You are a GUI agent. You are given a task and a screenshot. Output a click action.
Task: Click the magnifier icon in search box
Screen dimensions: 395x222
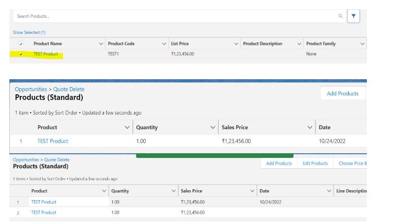[x=340, y=16]
